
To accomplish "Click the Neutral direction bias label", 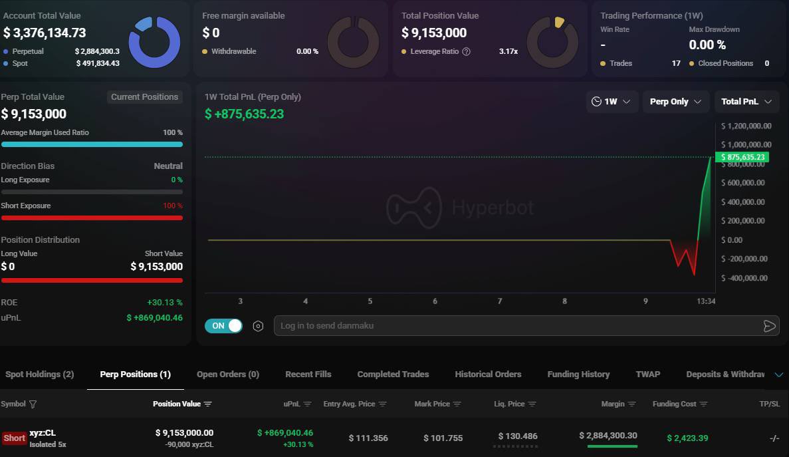I will [168, 166].
